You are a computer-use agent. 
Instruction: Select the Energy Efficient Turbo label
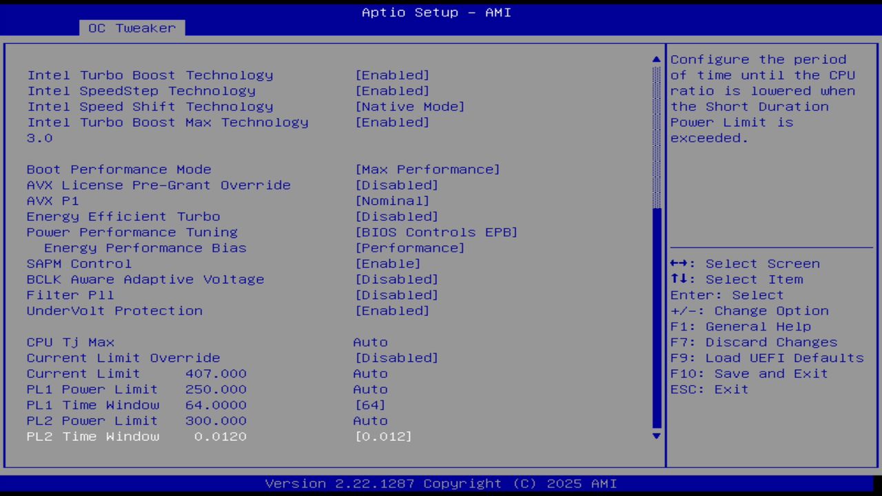point(124,217)
